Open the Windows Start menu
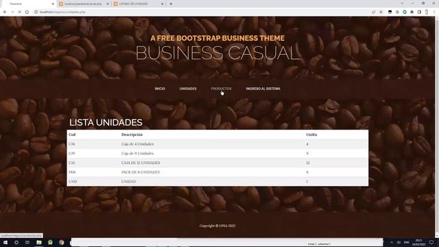This screenshot has height=247, width=439. pyautogui.click(x=5, y=242)
